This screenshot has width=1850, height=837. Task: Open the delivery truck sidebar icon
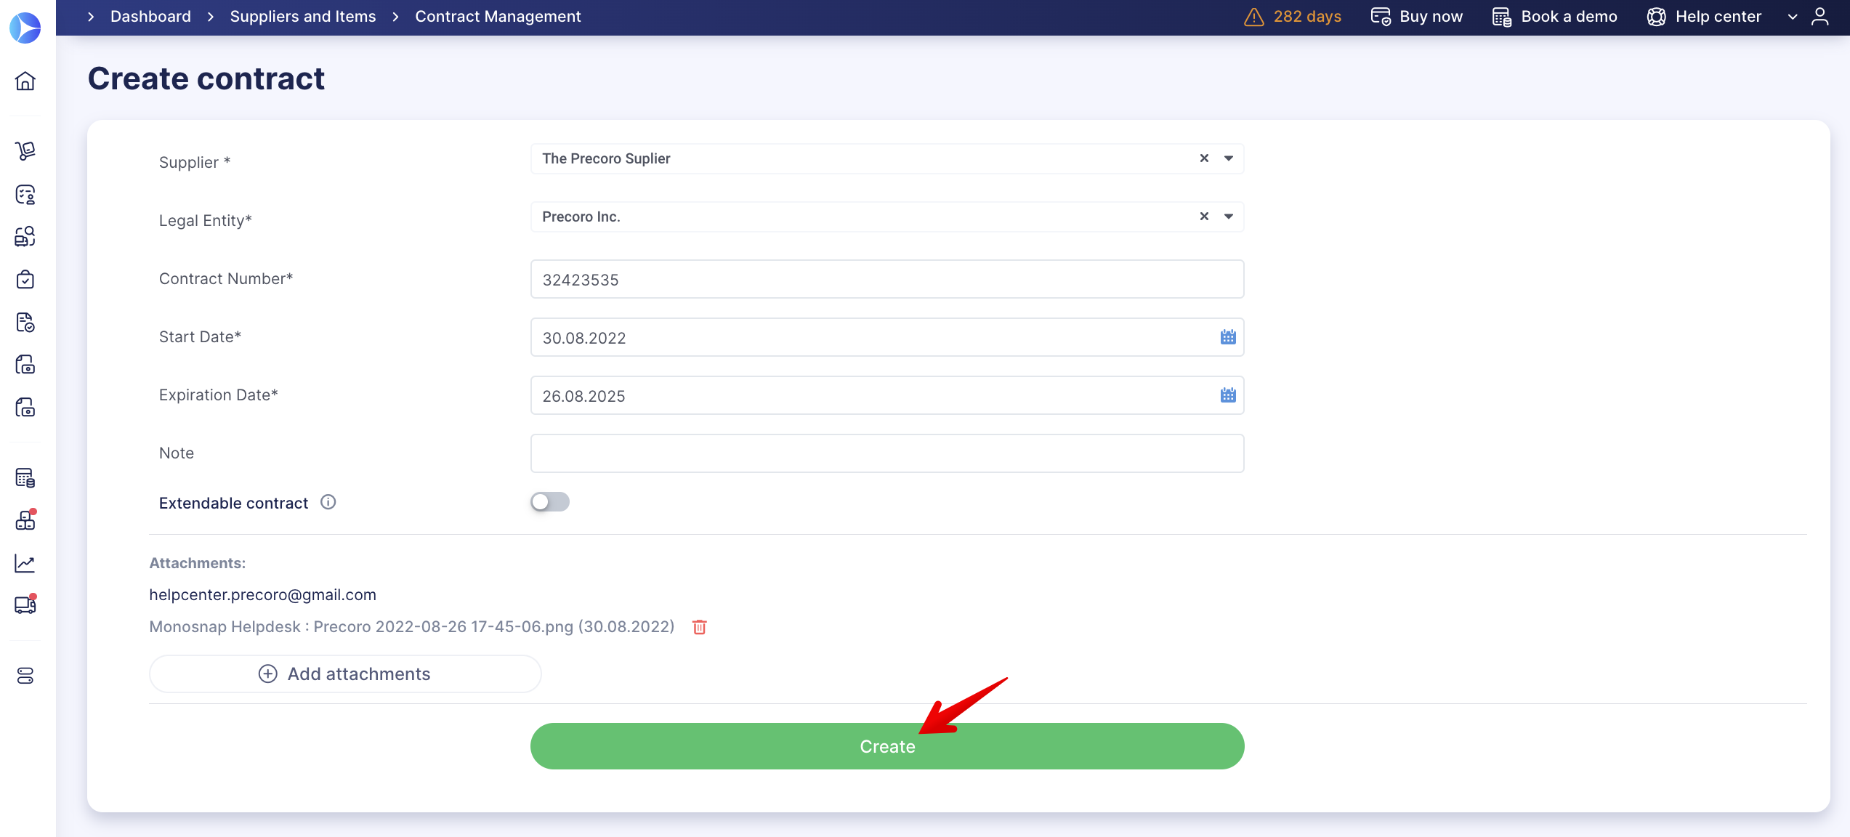pos(25,604)
